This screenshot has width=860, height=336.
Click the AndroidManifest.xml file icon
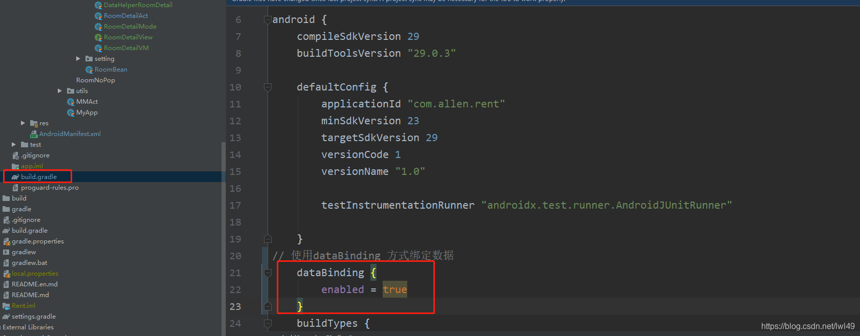click(x=34, y=134)
